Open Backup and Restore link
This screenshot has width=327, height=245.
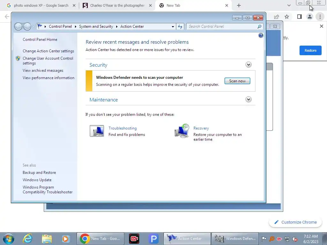click(39, 173)
